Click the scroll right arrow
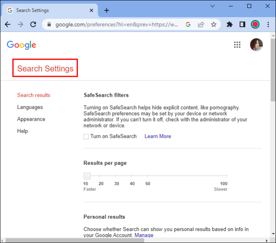The image size is (276, 243). [267, 241]
